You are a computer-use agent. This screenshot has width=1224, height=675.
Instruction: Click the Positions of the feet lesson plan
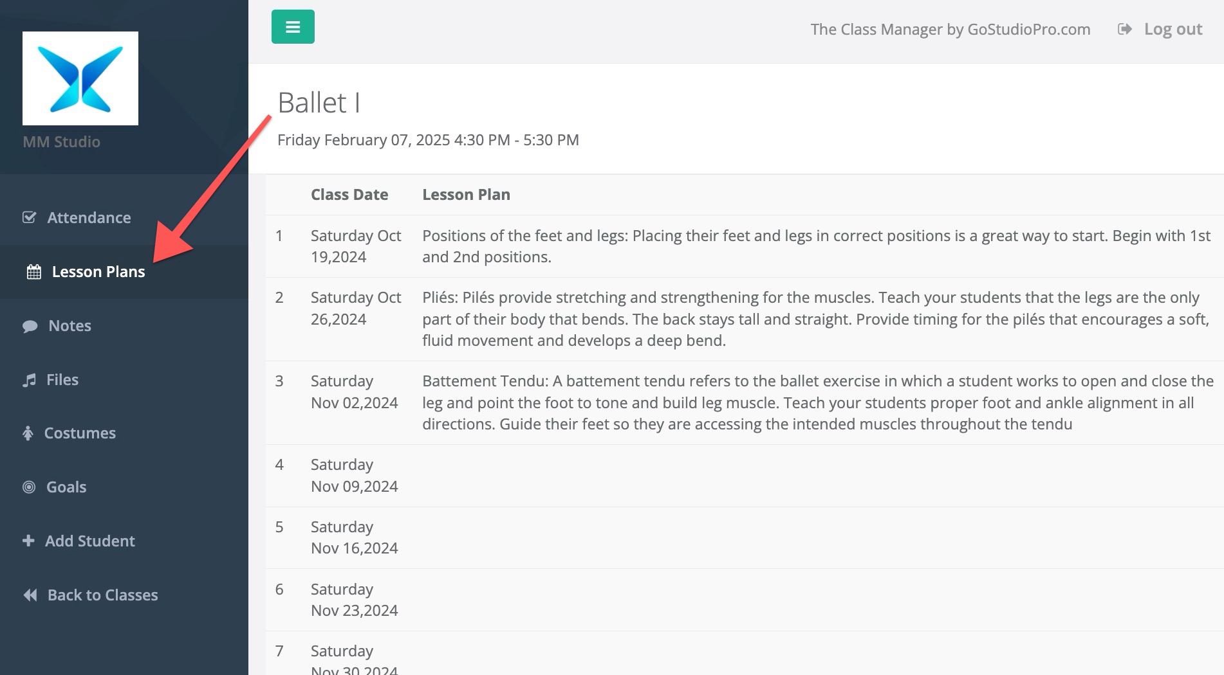click(817, 246)
